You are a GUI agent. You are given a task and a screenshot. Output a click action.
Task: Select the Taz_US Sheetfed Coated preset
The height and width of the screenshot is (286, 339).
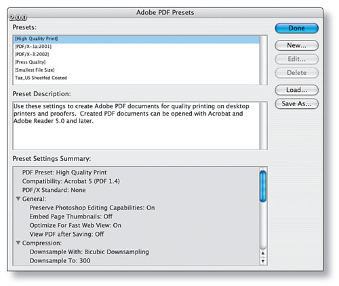click(136, 78)
